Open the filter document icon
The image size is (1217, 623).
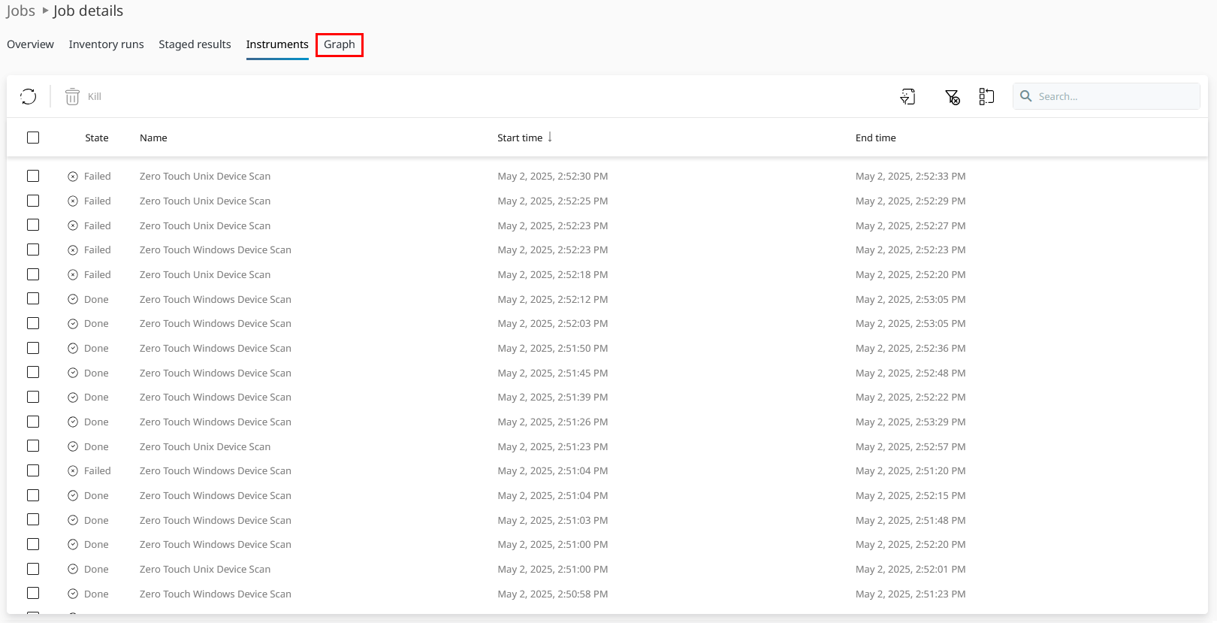(x=907, y=96)
